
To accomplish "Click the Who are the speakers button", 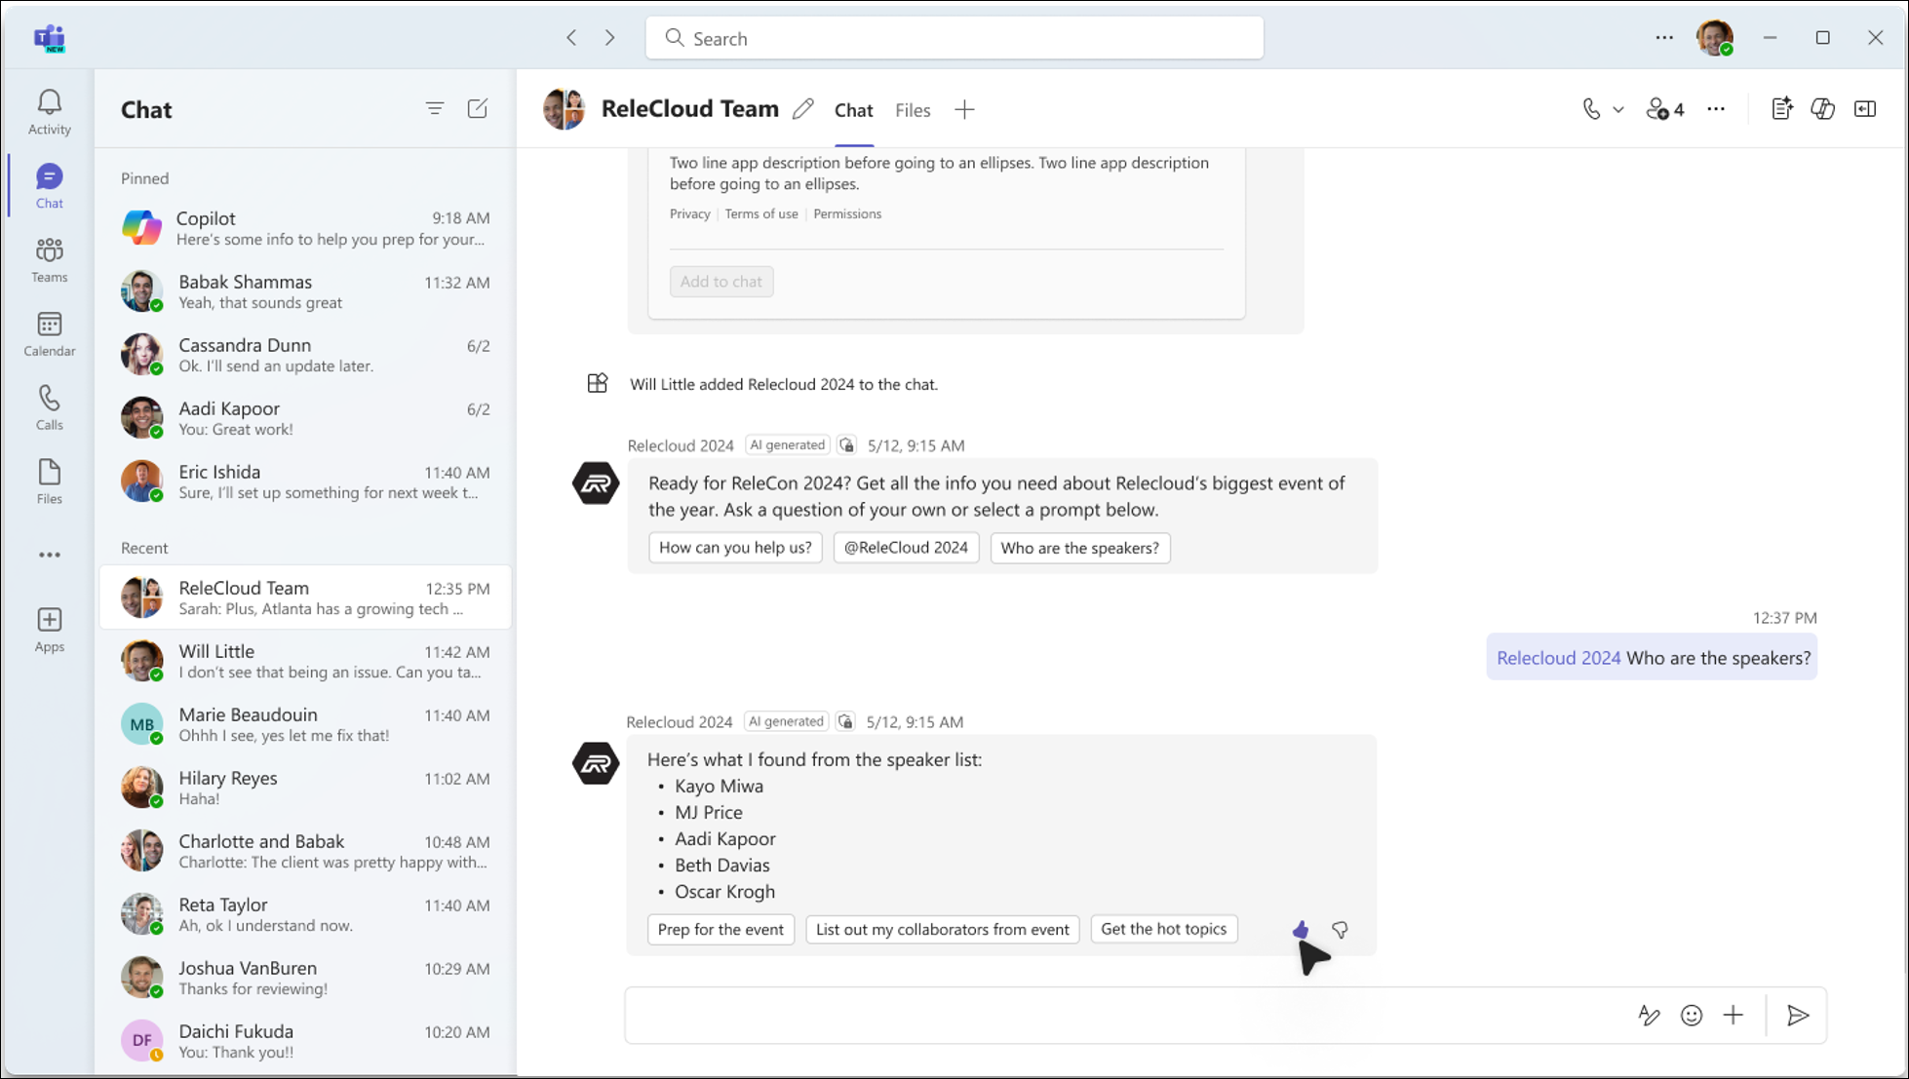I will coord(1079,547).
